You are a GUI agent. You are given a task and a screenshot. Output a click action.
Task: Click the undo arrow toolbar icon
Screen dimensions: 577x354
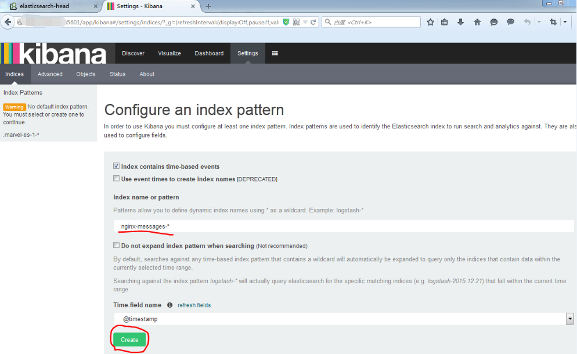527,22
